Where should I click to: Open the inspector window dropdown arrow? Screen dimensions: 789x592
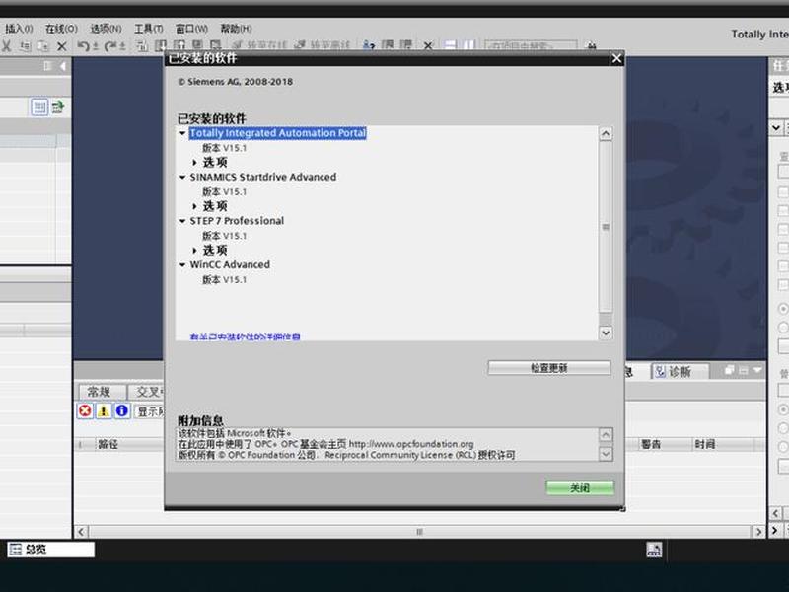coord(757,371)
